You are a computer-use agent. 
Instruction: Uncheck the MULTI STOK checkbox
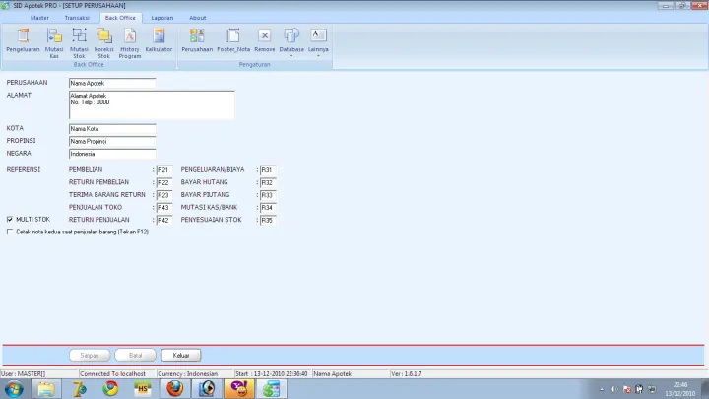[x=10, y=219]
